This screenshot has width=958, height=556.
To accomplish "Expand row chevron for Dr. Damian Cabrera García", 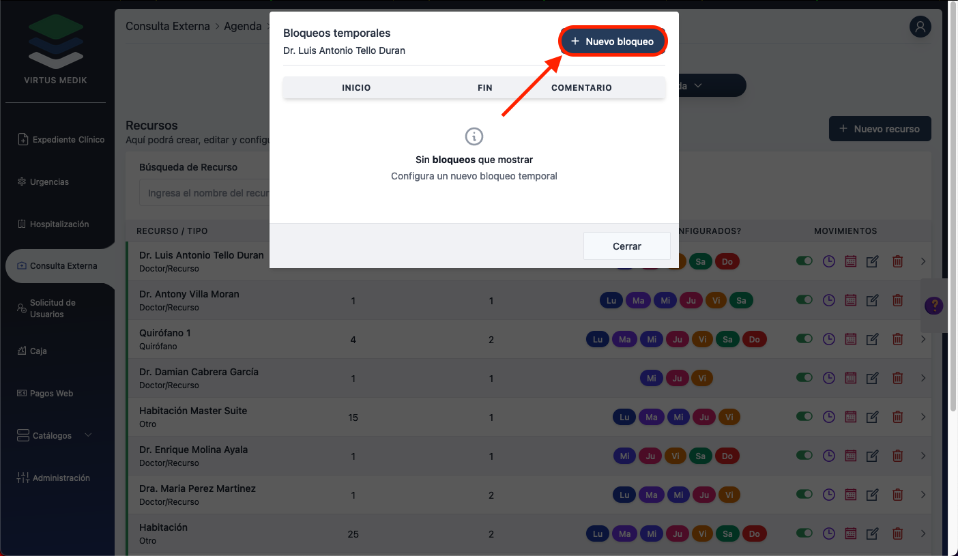I will point(923,378).
